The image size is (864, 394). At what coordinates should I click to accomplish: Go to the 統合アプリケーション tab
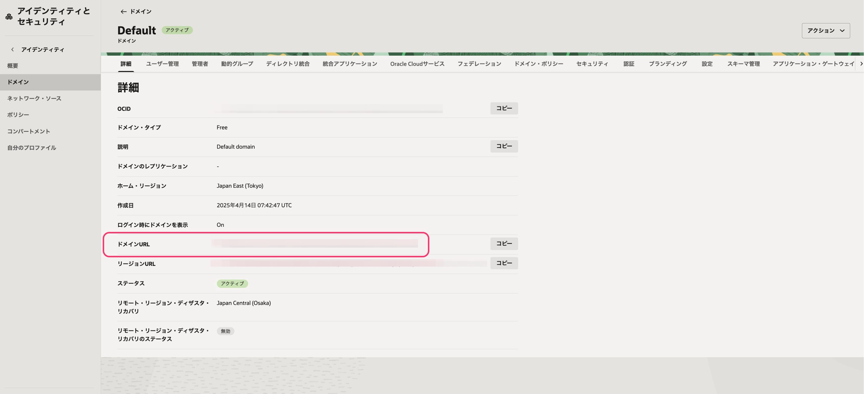point(350,64)
